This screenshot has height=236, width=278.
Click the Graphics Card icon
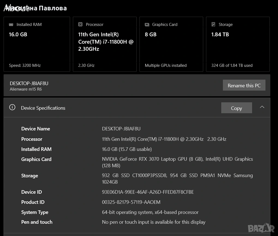coord(147,25)
